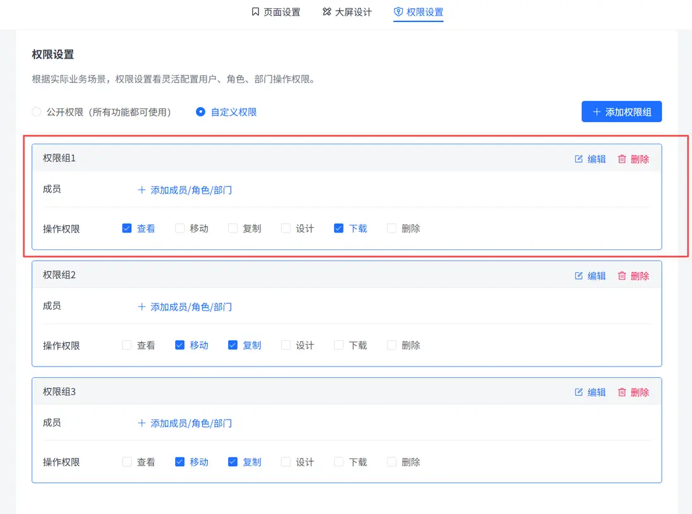Add member/role/department to 权限组3
This screenshot has width=692, height=514.
pos(185,423)
